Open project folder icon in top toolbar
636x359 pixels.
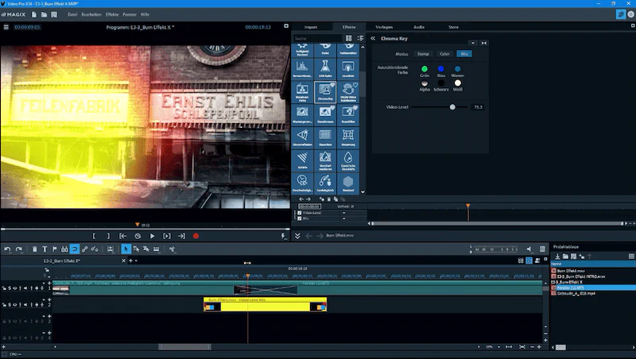tap(44, 14)
